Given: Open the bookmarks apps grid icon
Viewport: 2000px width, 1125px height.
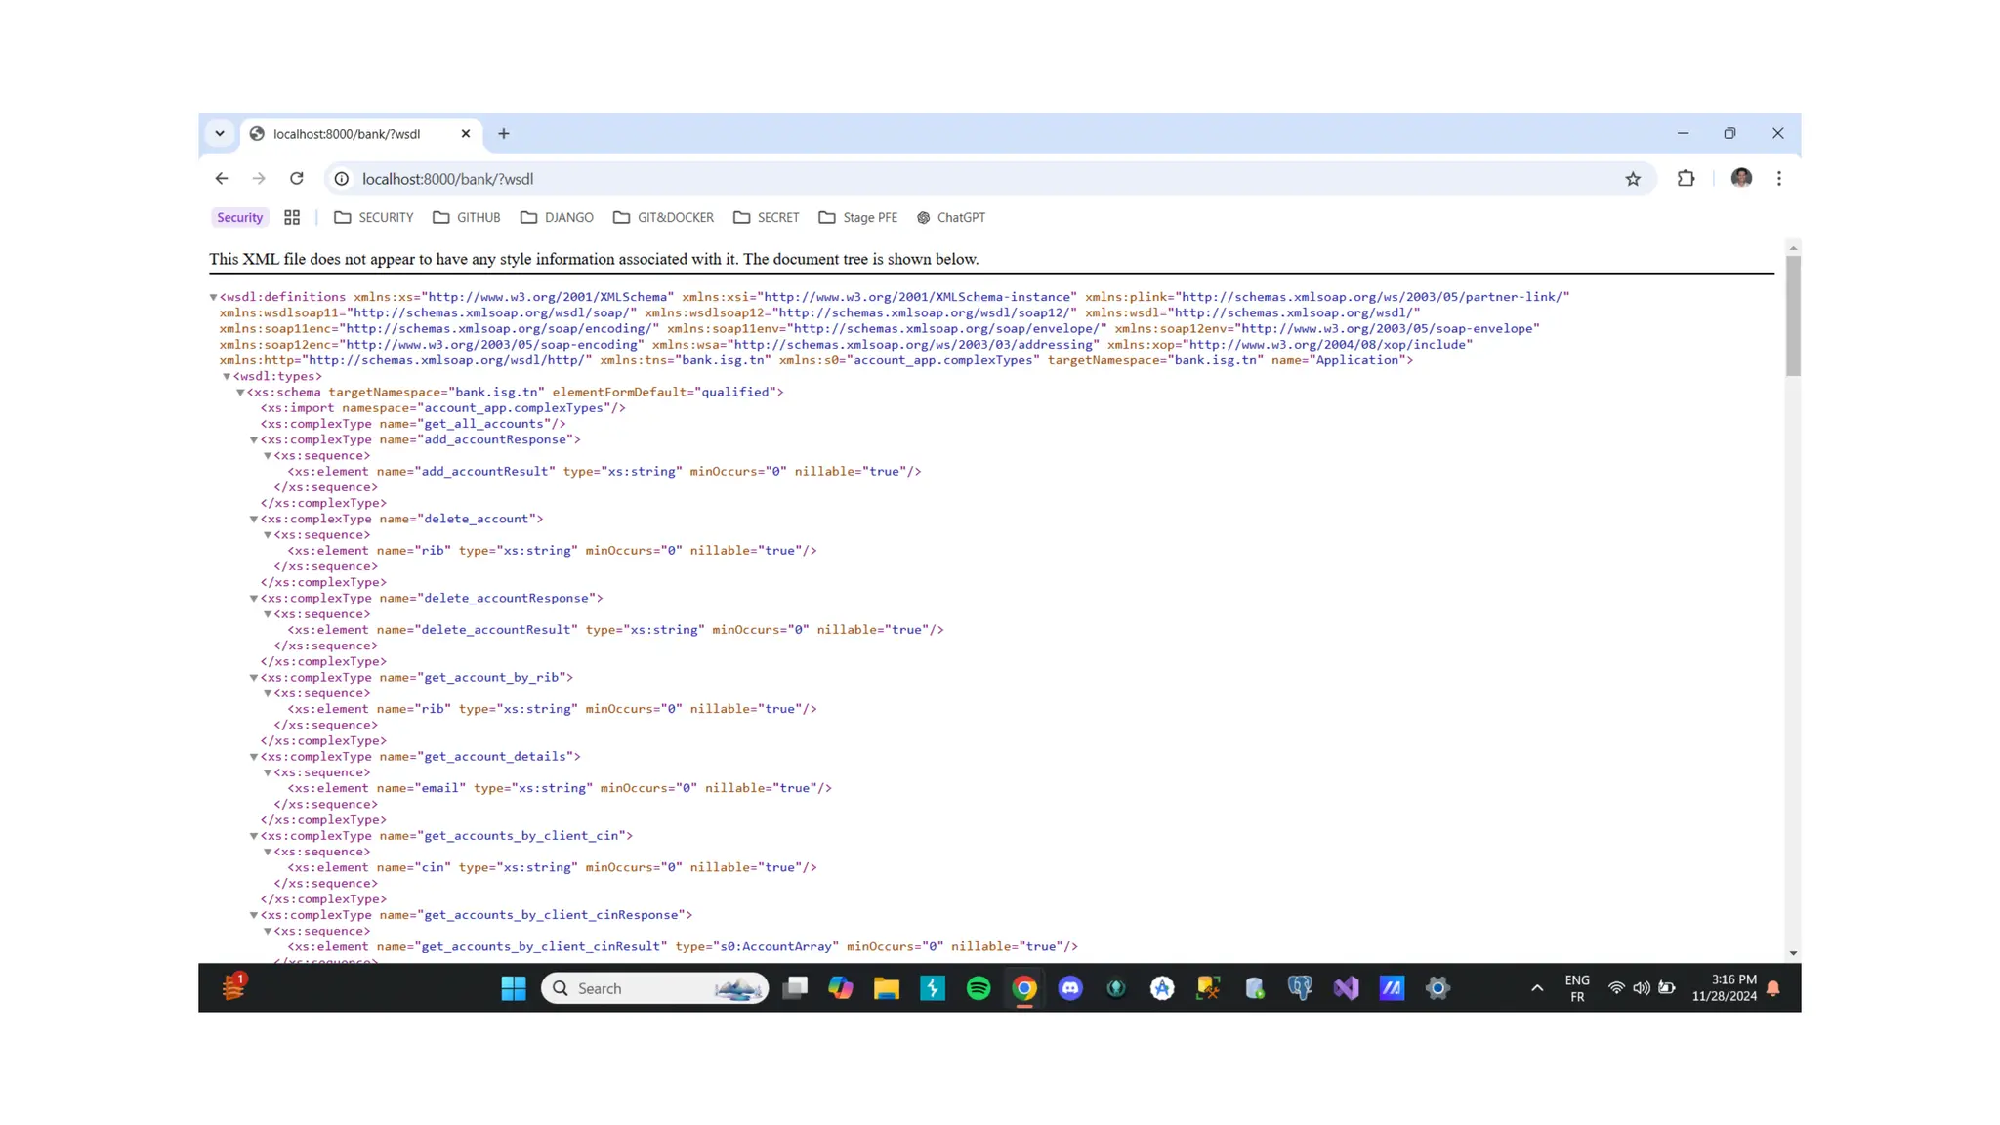Looking at the screenshot, I should pyautogui.click(x=291, y=218).
